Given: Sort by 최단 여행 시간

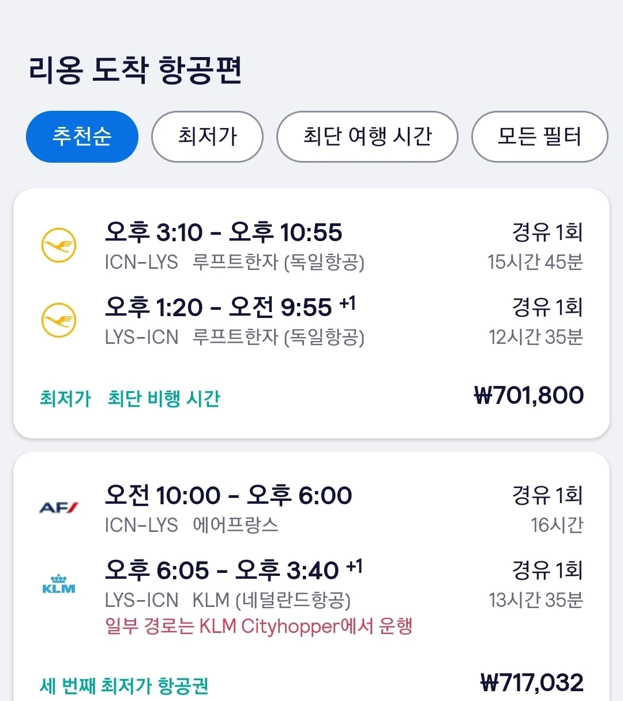Looking at the screenshot, I should (x=367, y=137).
